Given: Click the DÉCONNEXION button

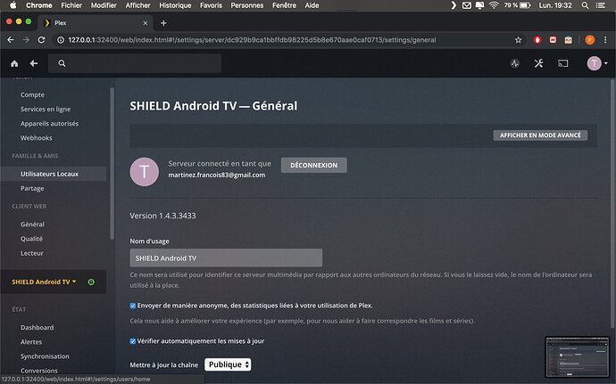Looking at the screenshot, I should (314, 165).
